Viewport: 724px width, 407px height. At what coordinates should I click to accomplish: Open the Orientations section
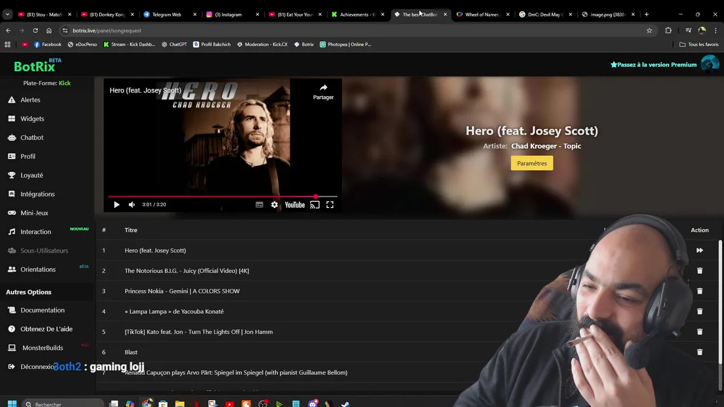pyautogui.click(x=38, y=269)
